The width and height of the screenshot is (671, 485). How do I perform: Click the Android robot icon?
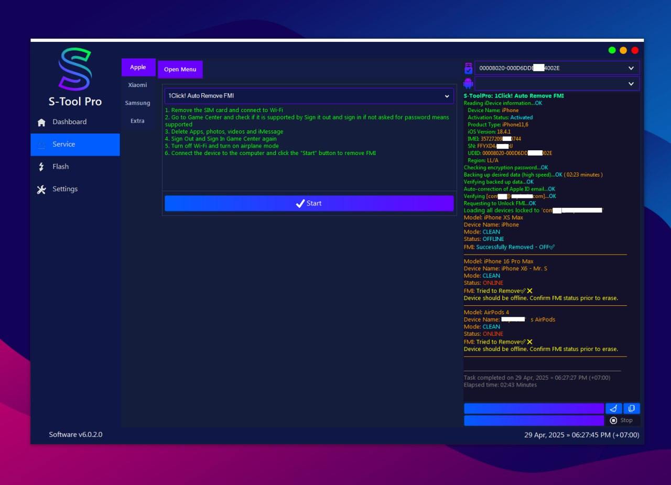point(468,84)
